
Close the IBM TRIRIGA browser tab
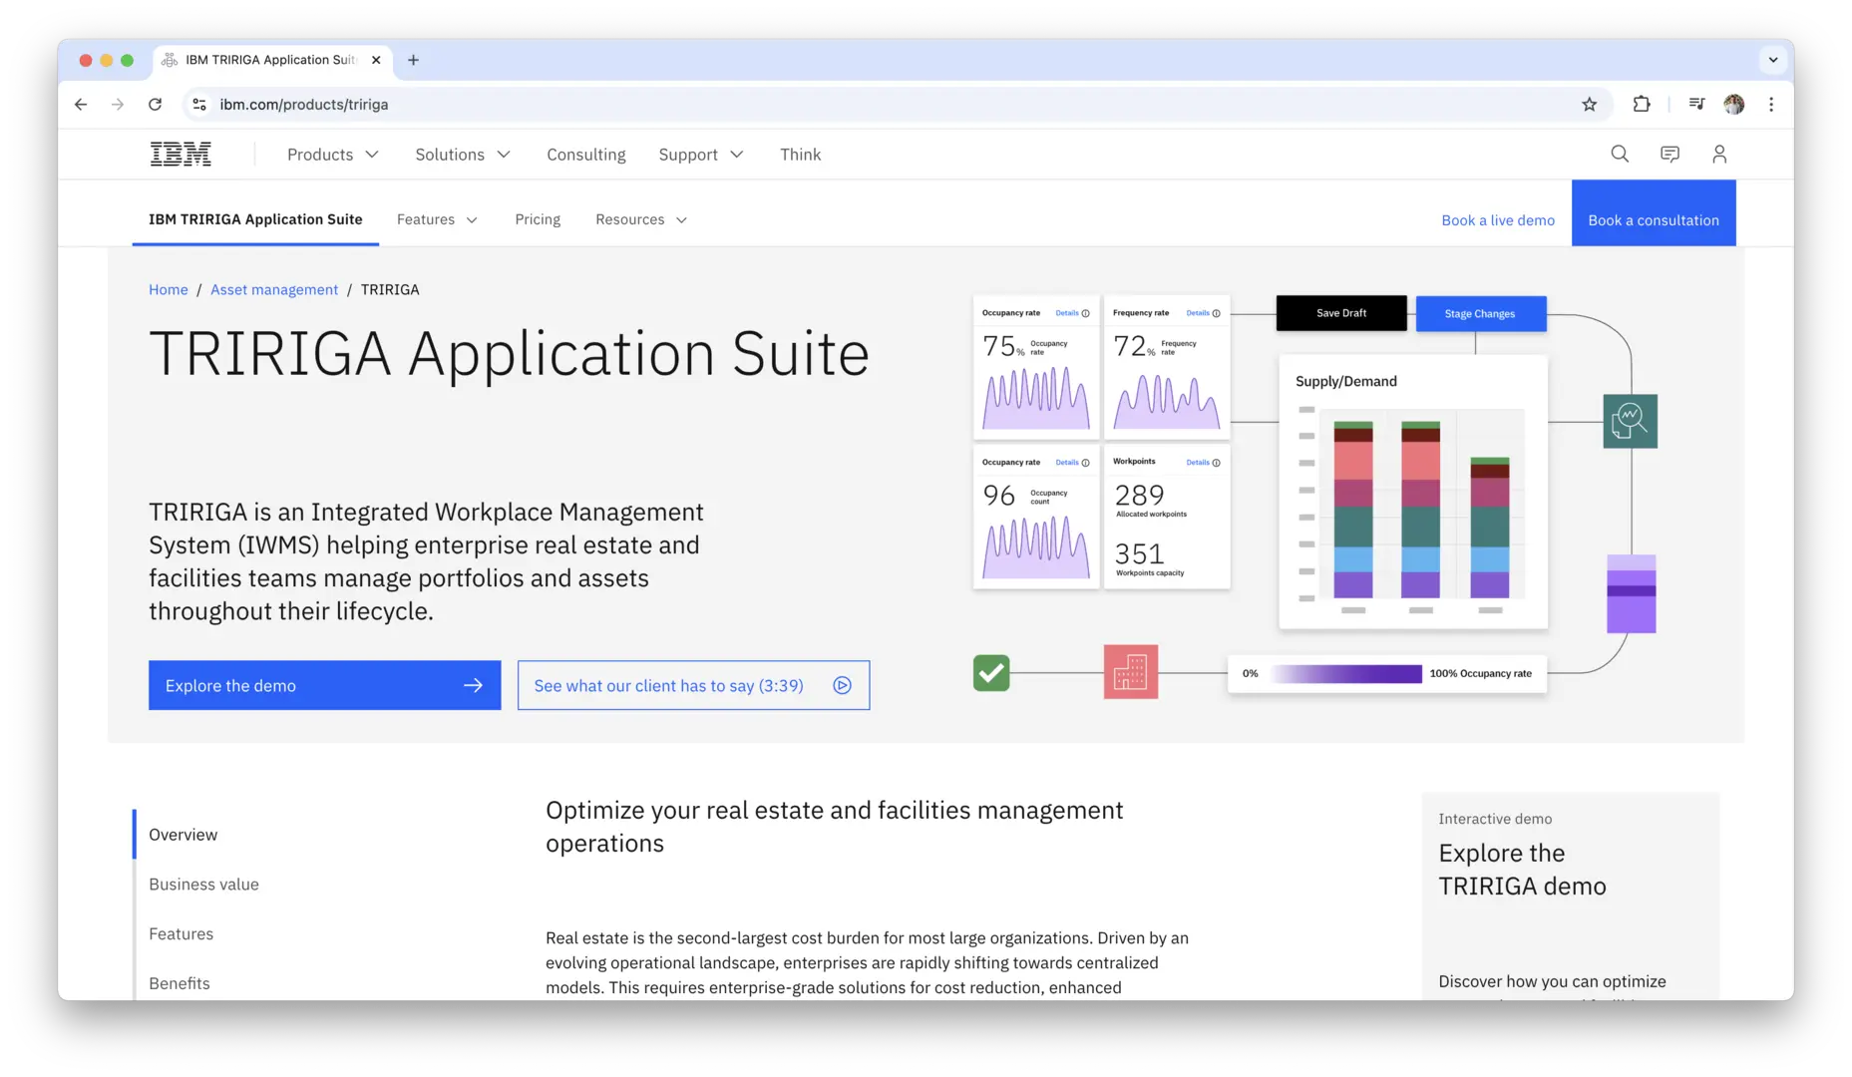click(x=376, y=60)
